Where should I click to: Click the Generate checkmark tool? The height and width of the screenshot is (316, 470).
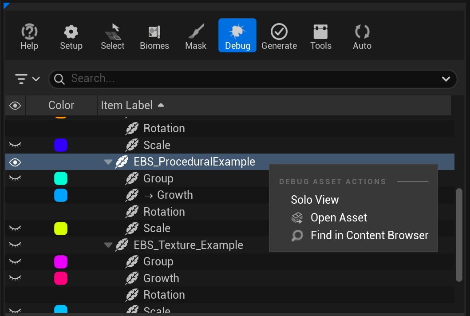tap(279, 36)
